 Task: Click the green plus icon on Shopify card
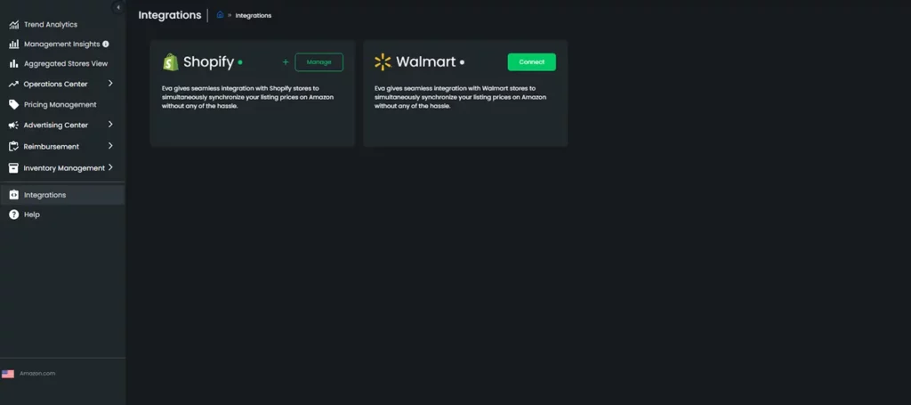[x=286, y=62]
